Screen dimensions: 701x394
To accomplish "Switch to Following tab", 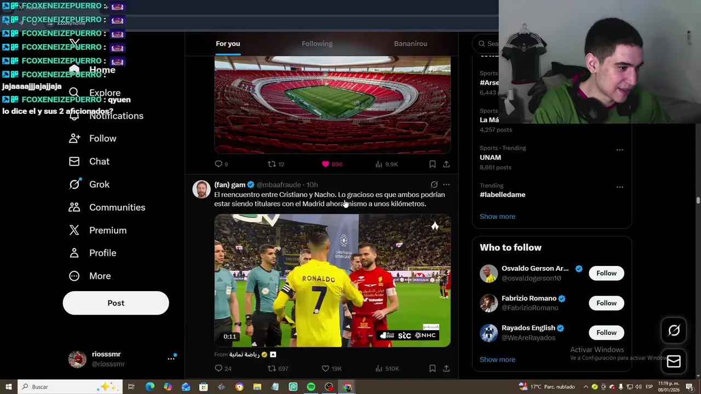I will 317,44.
